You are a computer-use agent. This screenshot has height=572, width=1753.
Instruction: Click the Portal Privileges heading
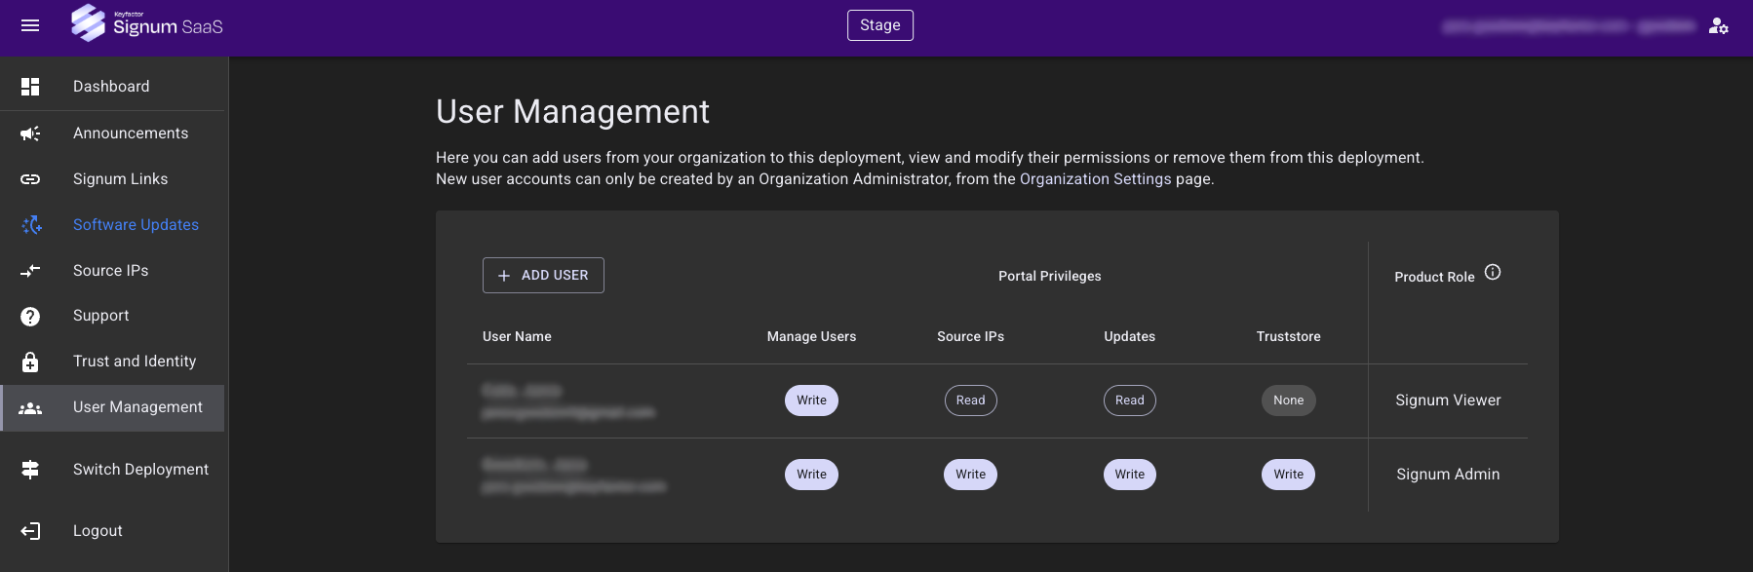coord(1049,276)
